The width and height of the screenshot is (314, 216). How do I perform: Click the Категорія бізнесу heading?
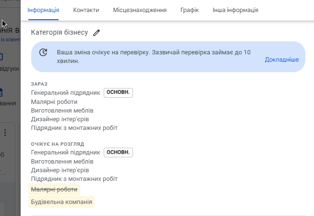60,32
